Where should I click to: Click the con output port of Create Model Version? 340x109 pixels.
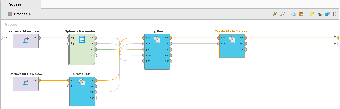(245, 38)
